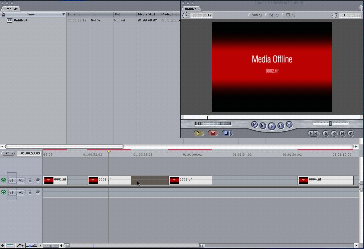
Task: Click the Add Marker button in Canvas
Action: click(x=326, y=133)
